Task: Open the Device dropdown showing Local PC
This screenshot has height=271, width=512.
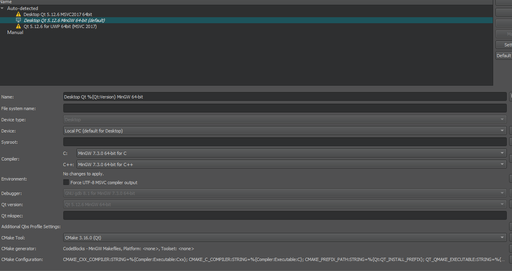Action: click(284, 131)
